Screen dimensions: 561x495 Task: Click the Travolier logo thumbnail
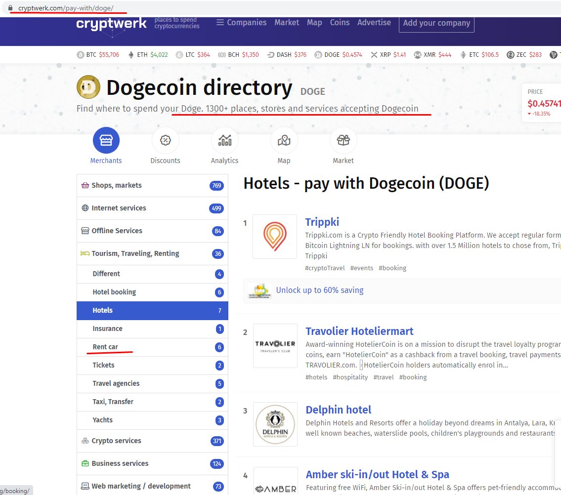[275, 345]
